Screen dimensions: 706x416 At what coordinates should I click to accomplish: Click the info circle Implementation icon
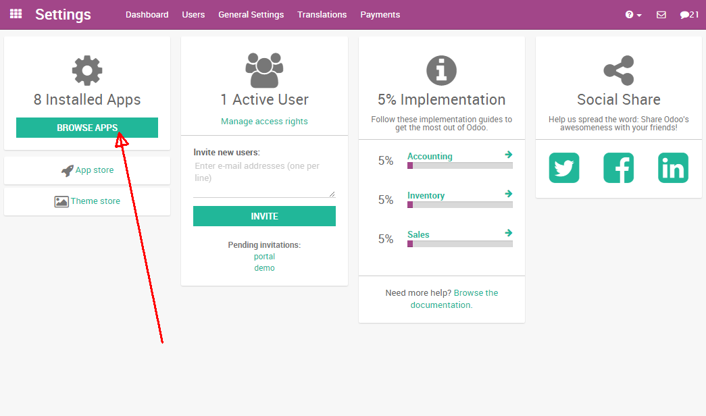pos(442,71)
